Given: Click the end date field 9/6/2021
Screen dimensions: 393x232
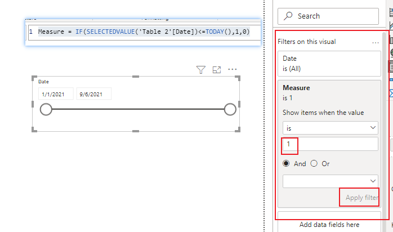Looking at the screenshot, I should pos(93,94).
